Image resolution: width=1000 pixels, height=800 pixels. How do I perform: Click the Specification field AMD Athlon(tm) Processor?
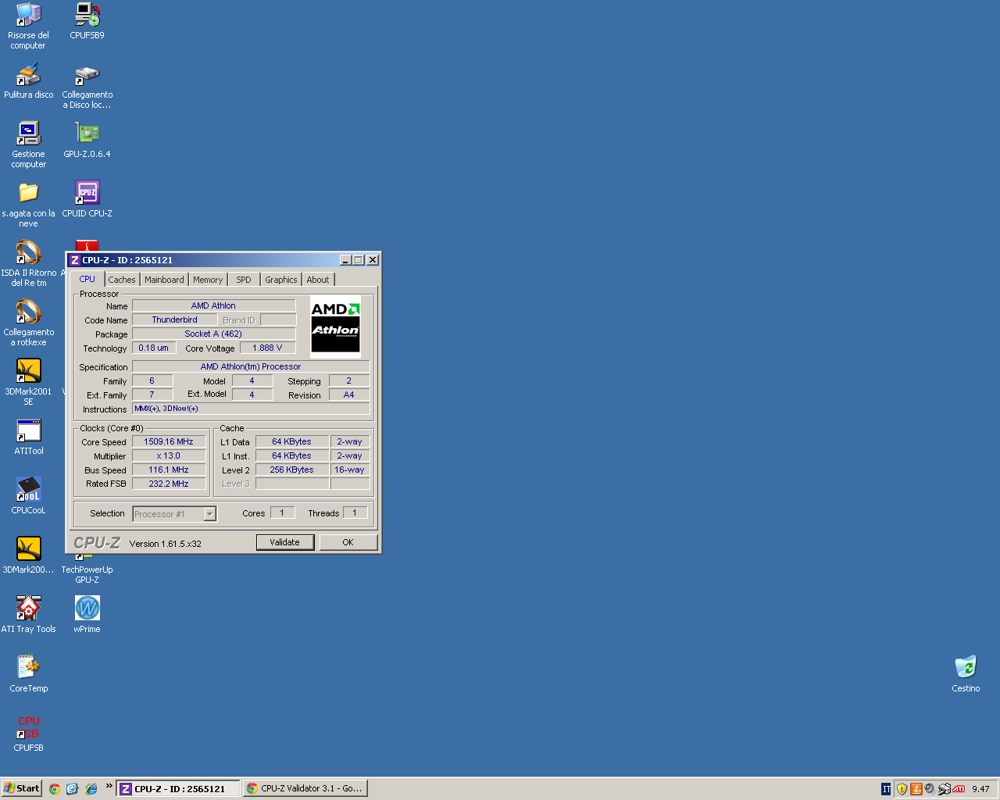tap(251, 367)
